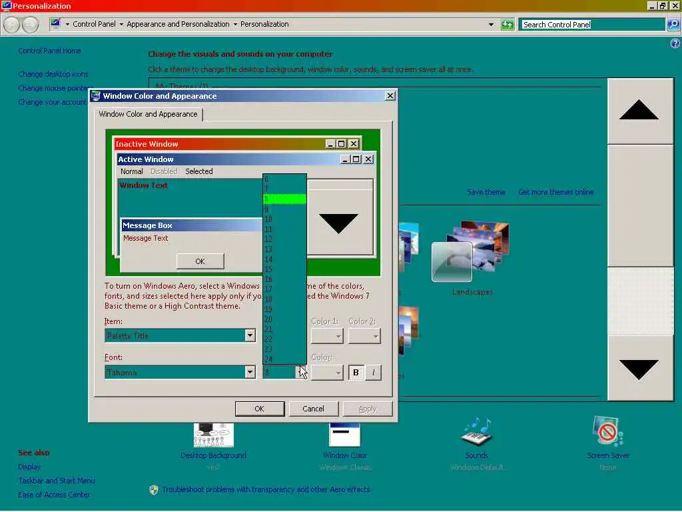This screenshot has height=512, width=682.
Task: Click the theme list scrollbar down arrow
Action: point(640,368)
